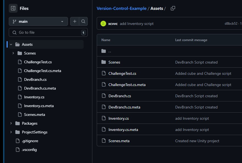Open Scenes.meta in file list
The height and width of the screenshot is (163, 242).
[119, 141]
